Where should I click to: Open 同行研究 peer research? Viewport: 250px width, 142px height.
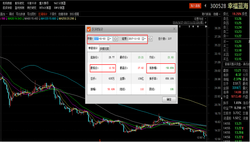pos(32,8)
